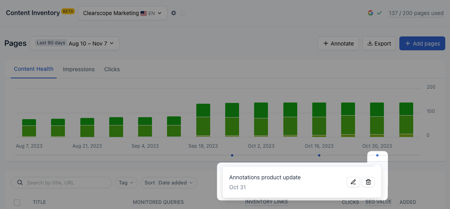Click the Last 90 days badge
450x209 pixels.
[x=51, y=43]
